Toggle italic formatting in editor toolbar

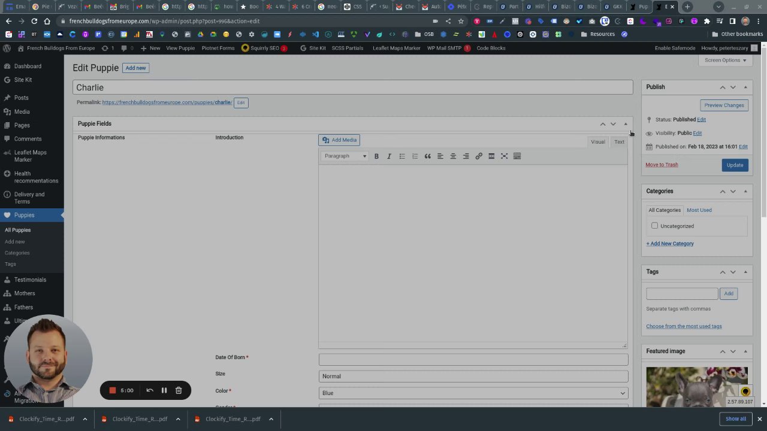[x=389, y=156]
